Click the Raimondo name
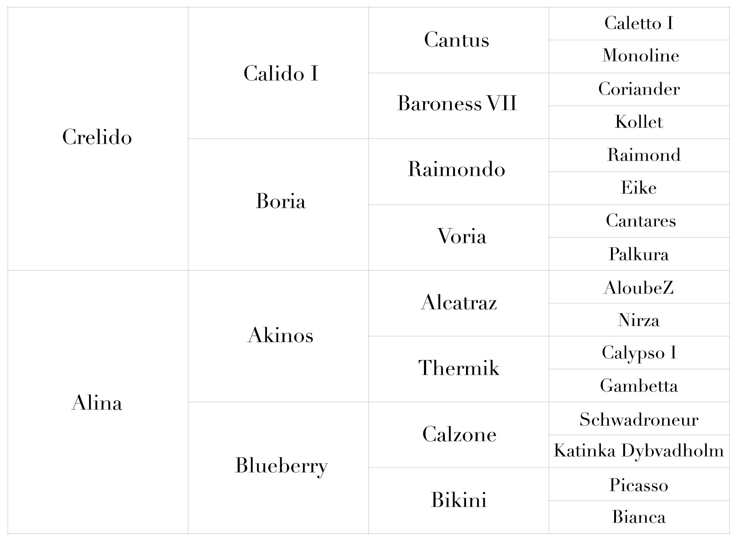739x545 pixels. click(457, 169)
